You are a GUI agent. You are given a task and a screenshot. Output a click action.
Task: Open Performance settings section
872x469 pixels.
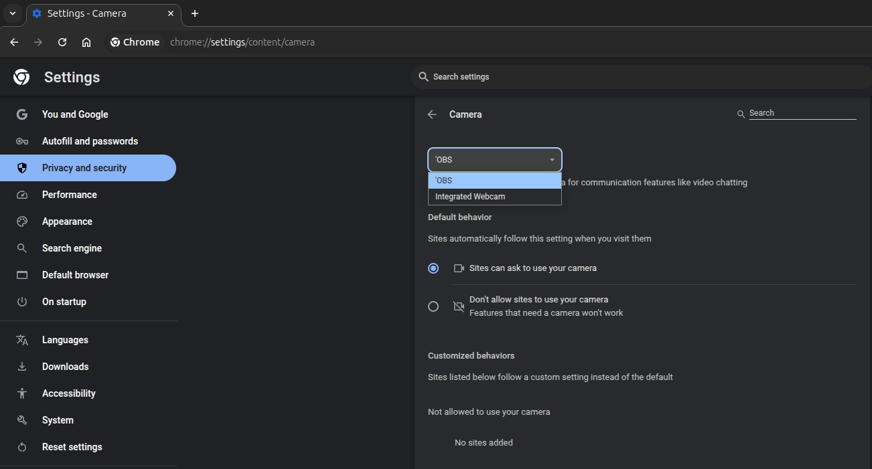point(88,195)
